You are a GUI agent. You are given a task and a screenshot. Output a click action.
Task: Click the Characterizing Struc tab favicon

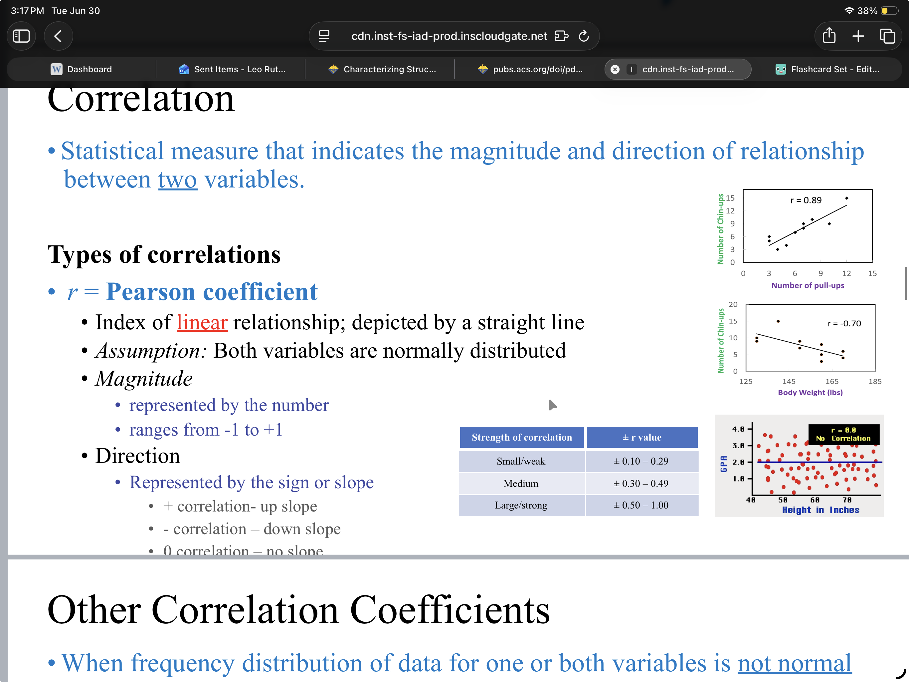pos(333,69)
